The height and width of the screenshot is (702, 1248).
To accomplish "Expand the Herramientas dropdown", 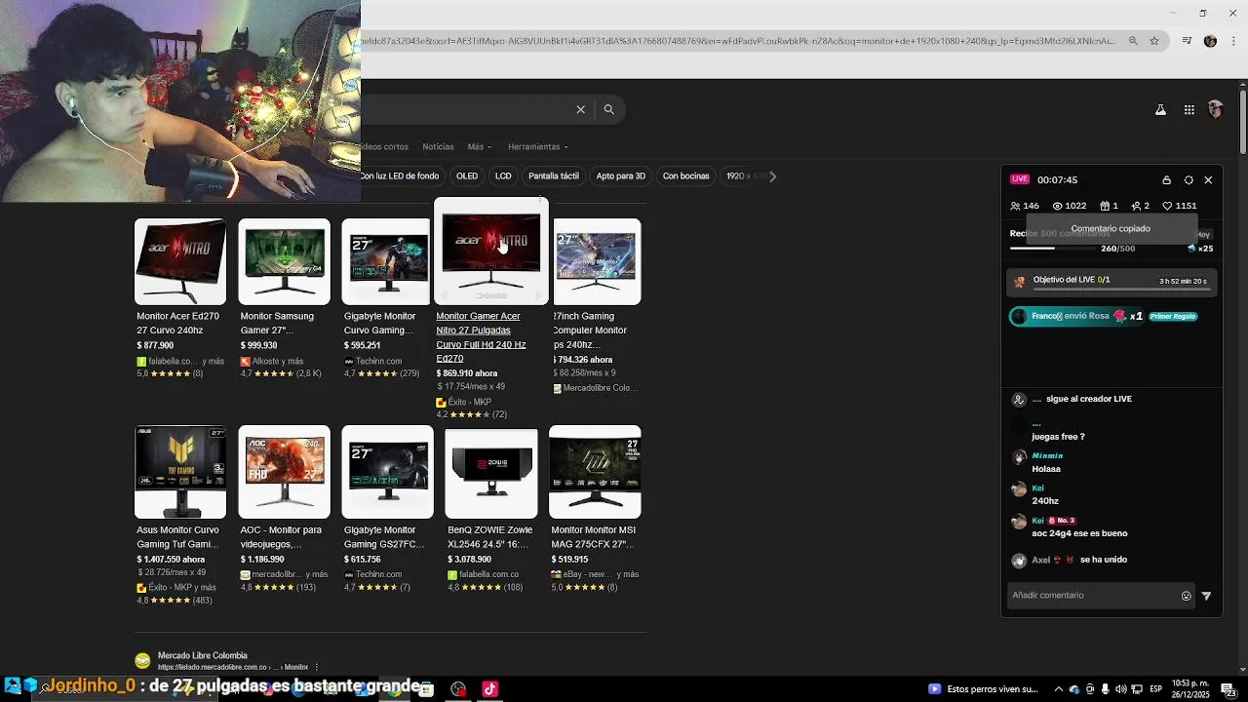I will tap(538, 146).
